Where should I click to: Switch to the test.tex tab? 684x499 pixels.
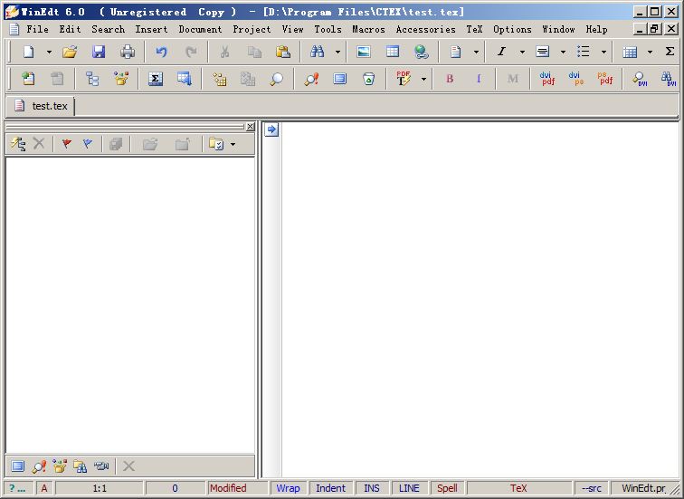(41, 106)
